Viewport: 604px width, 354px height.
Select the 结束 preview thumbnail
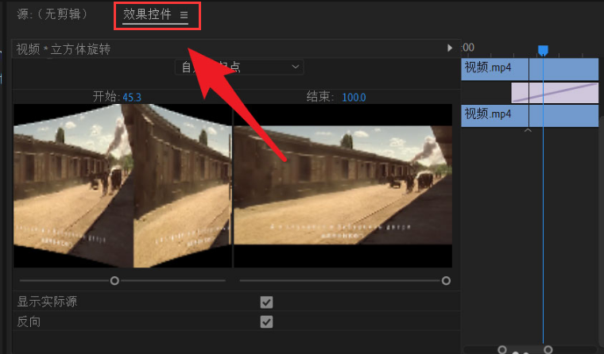[343, 186]
